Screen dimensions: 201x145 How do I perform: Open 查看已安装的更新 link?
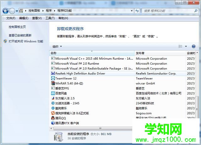(x=20, y=35)
